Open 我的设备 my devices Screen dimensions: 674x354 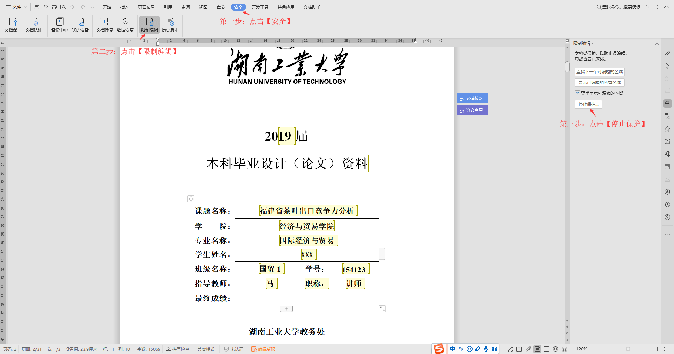pyautogui.click(x=80, y=25)
